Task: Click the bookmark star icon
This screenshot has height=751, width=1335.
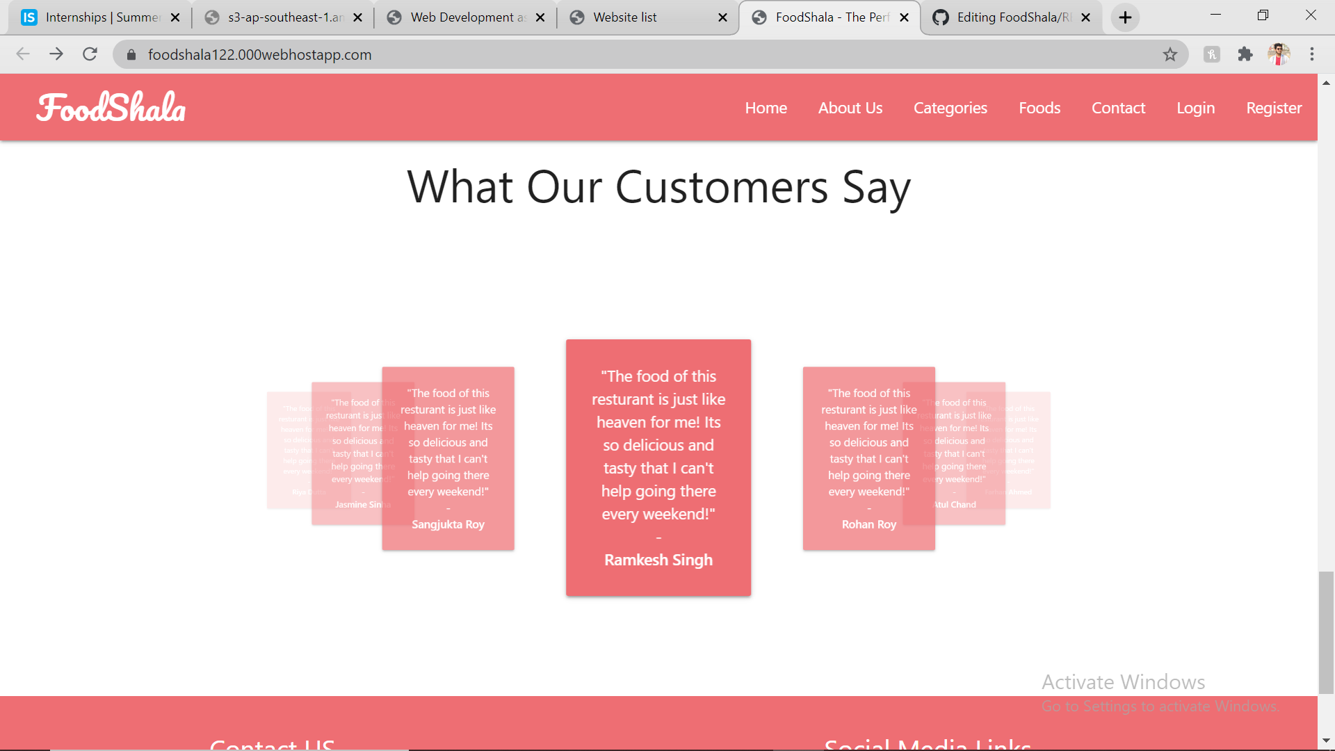Action: (1170, 54)
